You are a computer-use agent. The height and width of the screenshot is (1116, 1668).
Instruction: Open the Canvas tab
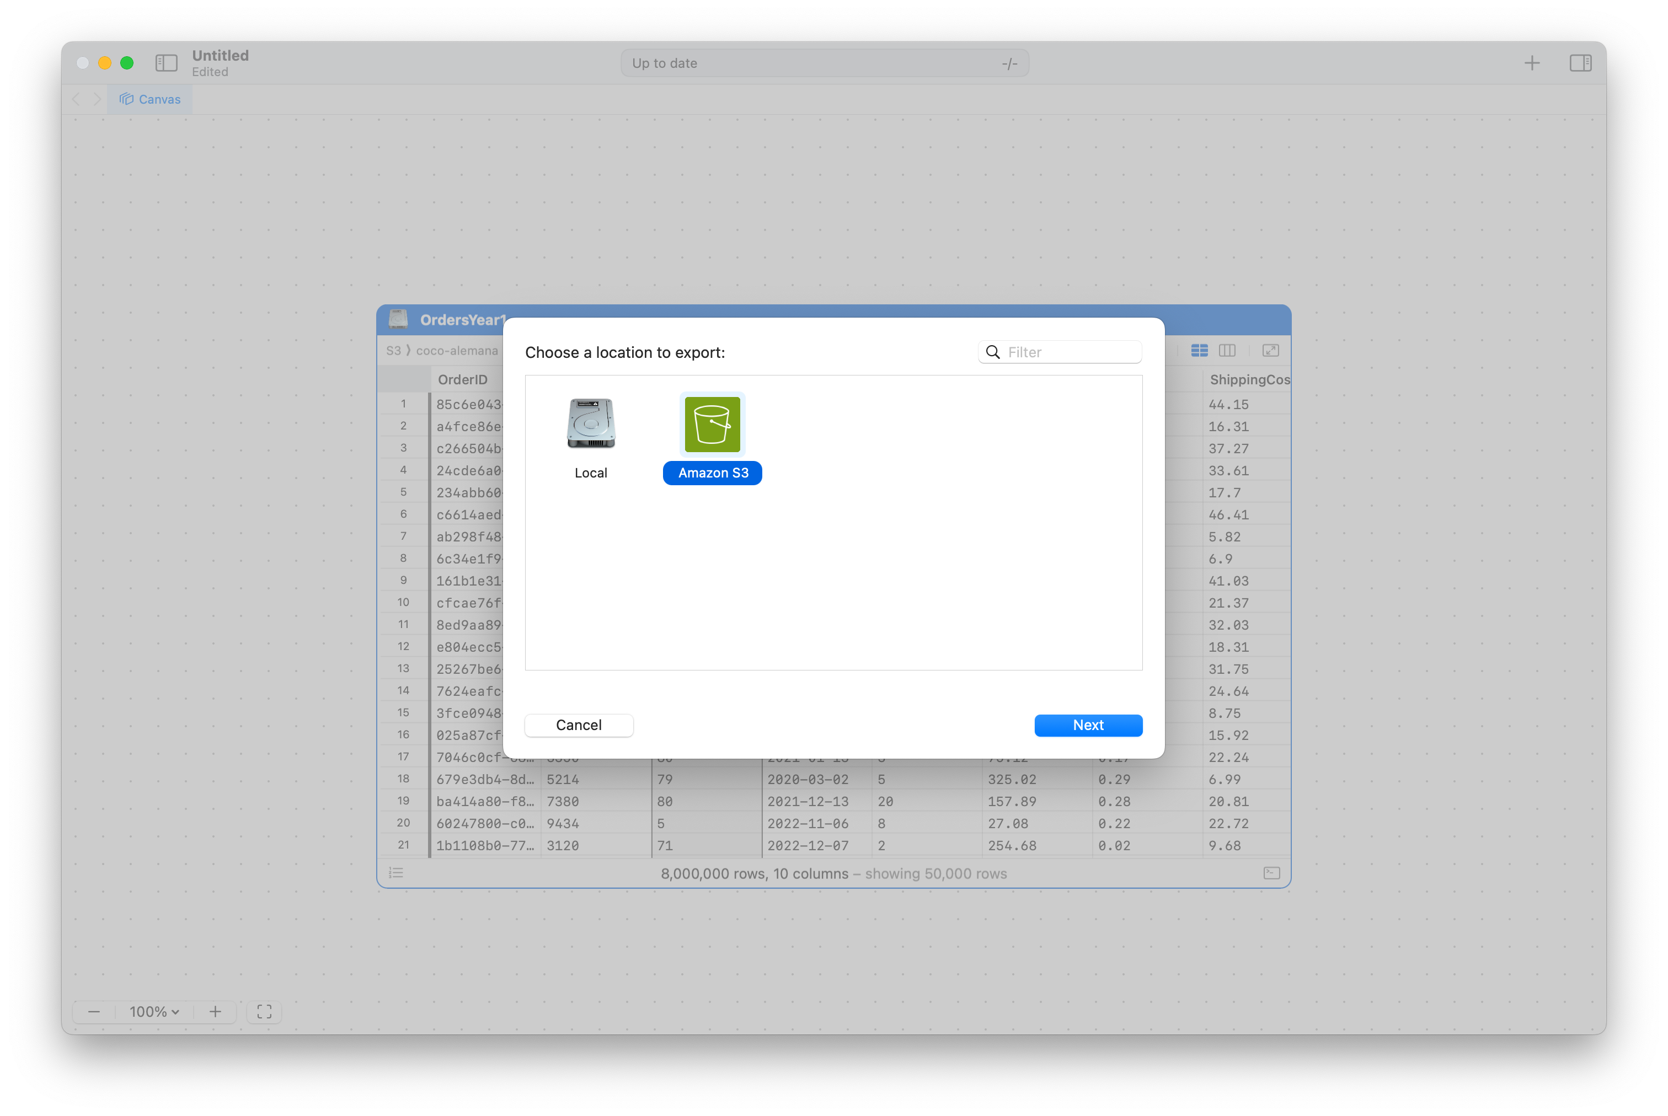[150, 99]
